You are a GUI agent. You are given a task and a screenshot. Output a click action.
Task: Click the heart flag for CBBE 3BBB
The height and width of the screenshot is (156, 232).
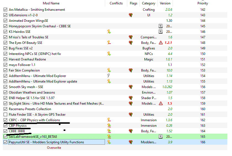[x=131, y=131]
